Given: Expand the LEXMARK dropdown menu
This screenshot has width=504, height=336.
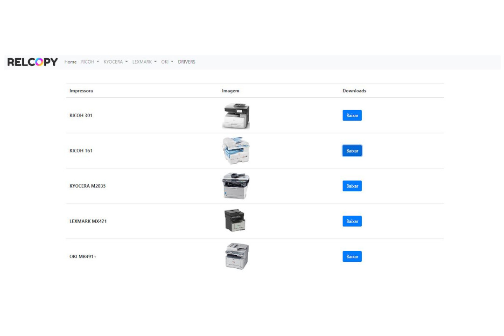Looking at the screenshot, I should (144, 62).
